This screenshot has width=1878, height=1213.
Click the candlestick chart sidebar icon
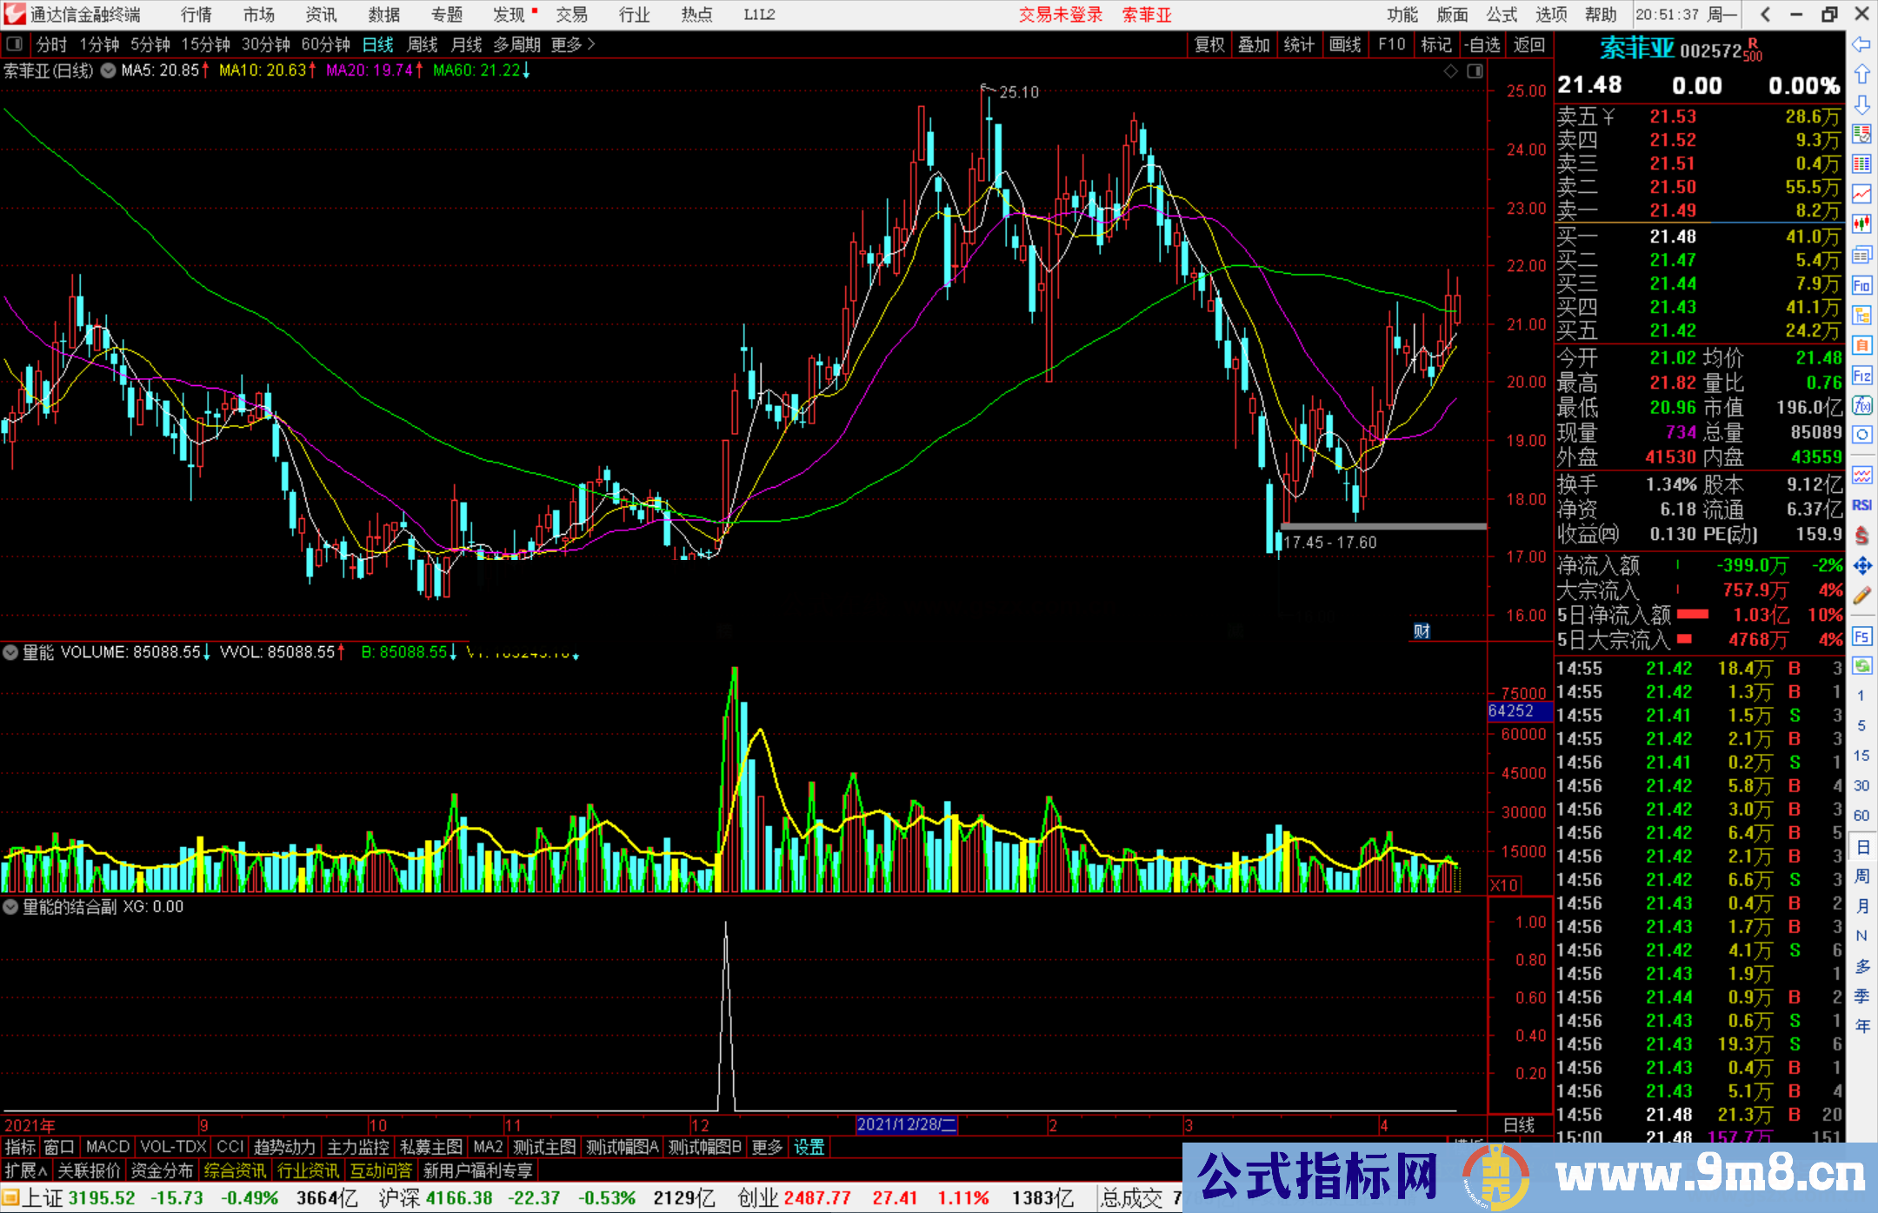(1861, 223)
